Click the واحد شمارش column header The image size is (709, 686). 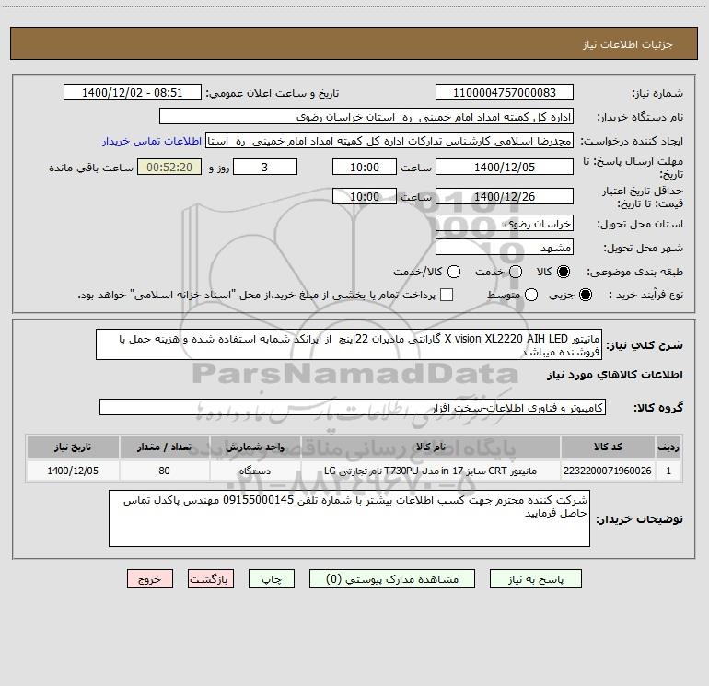(x=255, y=447)
